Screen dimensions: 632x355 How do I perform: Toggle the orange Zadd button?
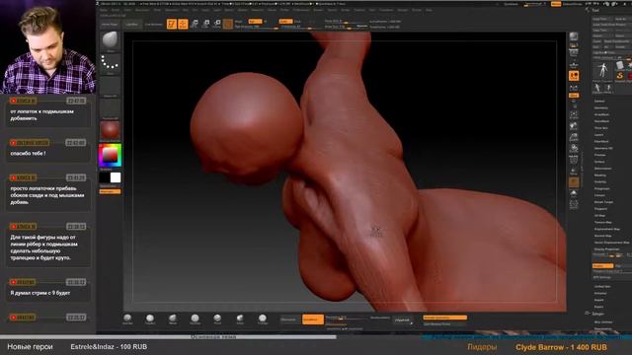click(285, 22)
